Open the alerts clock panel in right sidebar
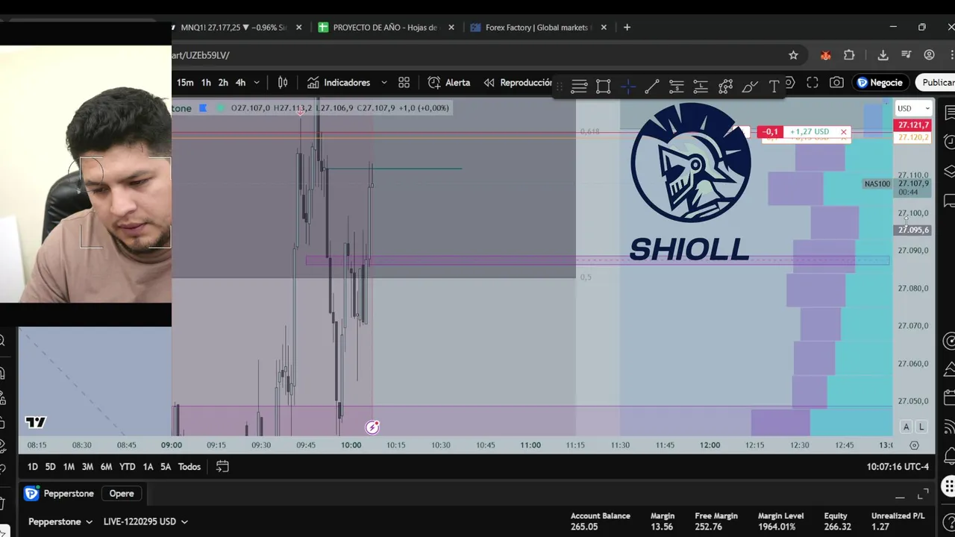This screenshot has height=537, width=955. pos(949,142)
